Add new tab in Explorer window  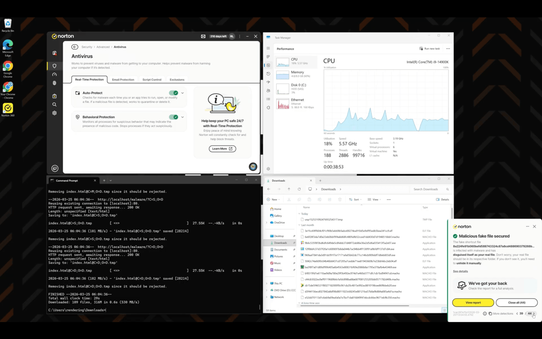(320, 181)
